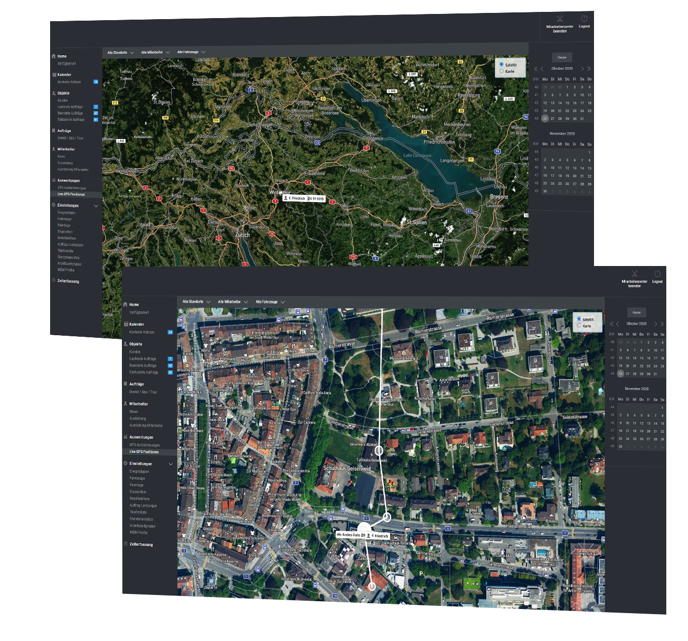The width and height of the screenshot is (688, 641).
Task: Click Auswertungen icon in overview map window
Action: pyautogui.click(x=54, y=180)
